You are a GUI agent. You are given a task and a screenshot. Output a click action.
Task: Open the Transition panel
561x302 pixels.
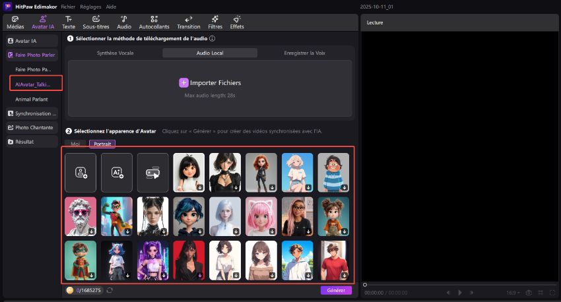point(189,22)
